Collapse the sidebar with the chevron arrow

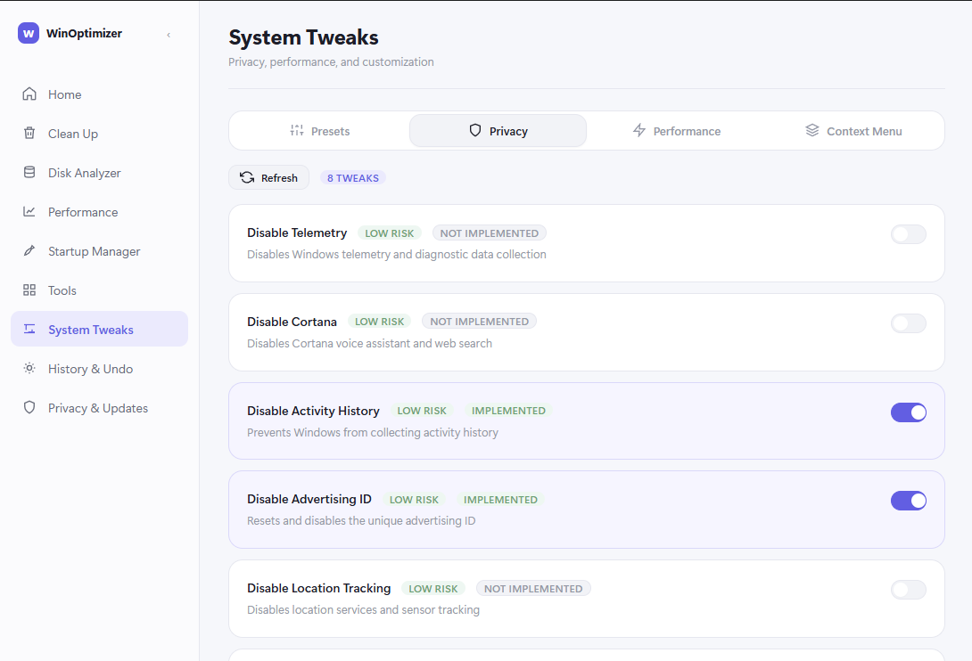(x=169, y=35)
